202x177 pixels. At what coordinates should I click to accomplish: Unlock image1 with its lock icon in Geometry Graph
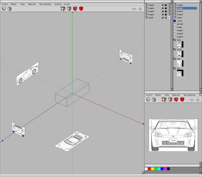tap(166, 5)
